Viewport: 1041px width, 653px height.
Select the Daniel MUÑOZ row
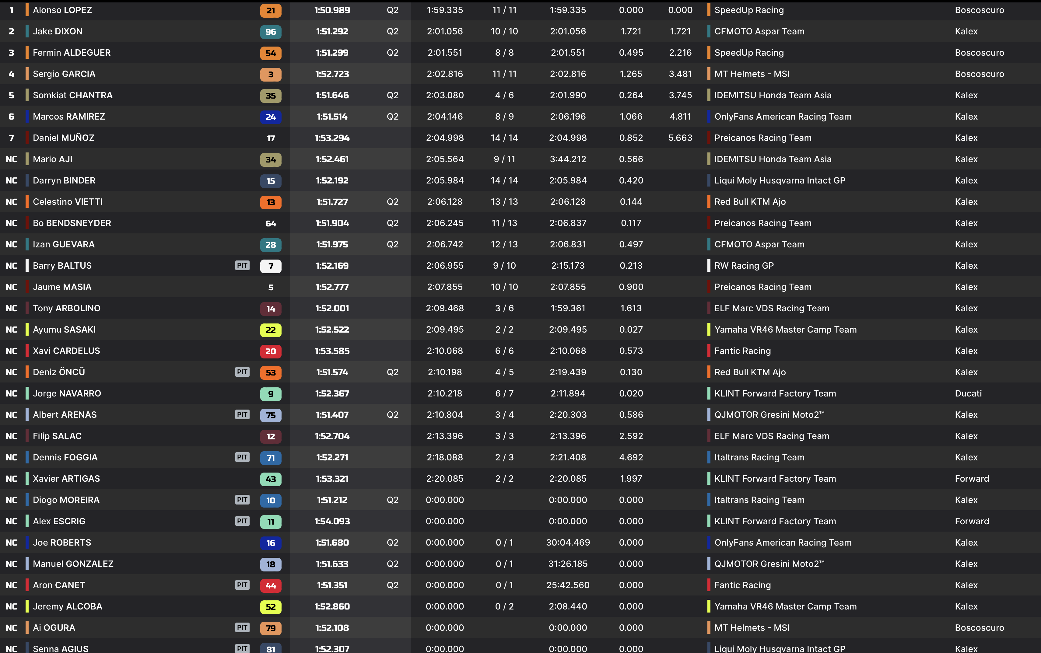click(64, 138)
